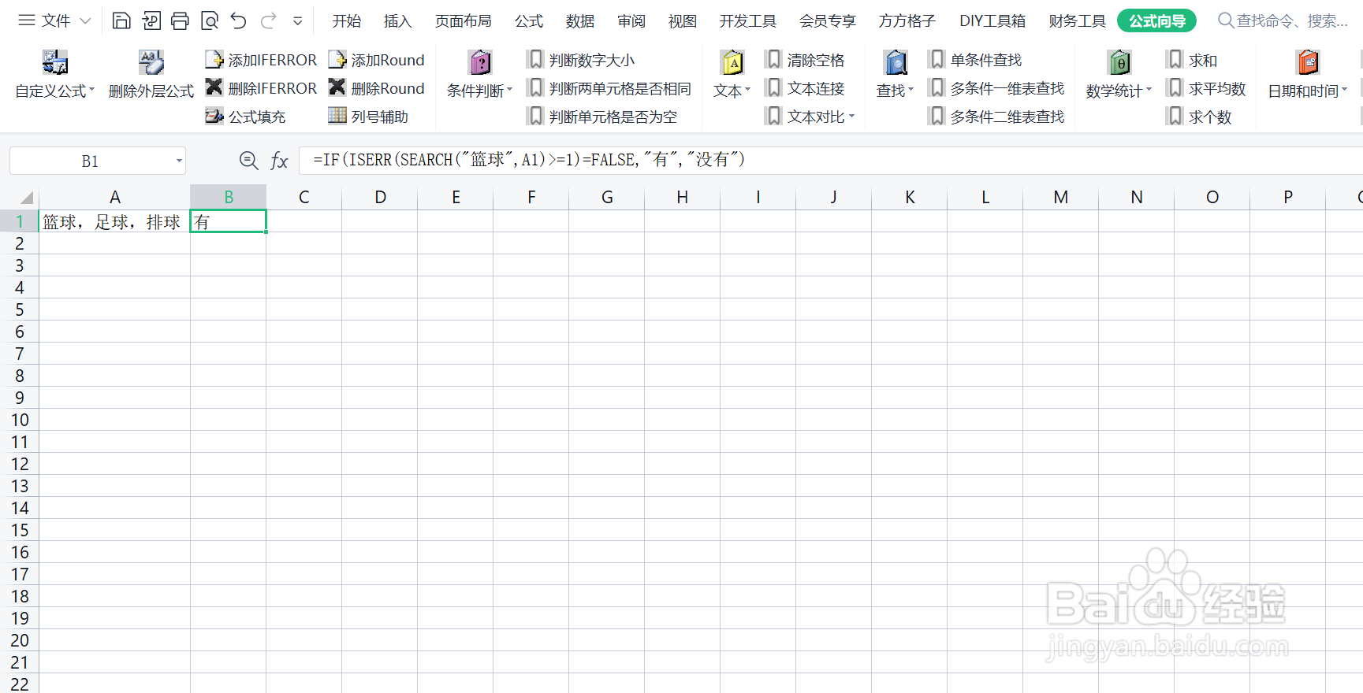This screenshot has width=1363, height=693.
Task: Click 多条件二维表查找 item
Action: coord(996,117)
